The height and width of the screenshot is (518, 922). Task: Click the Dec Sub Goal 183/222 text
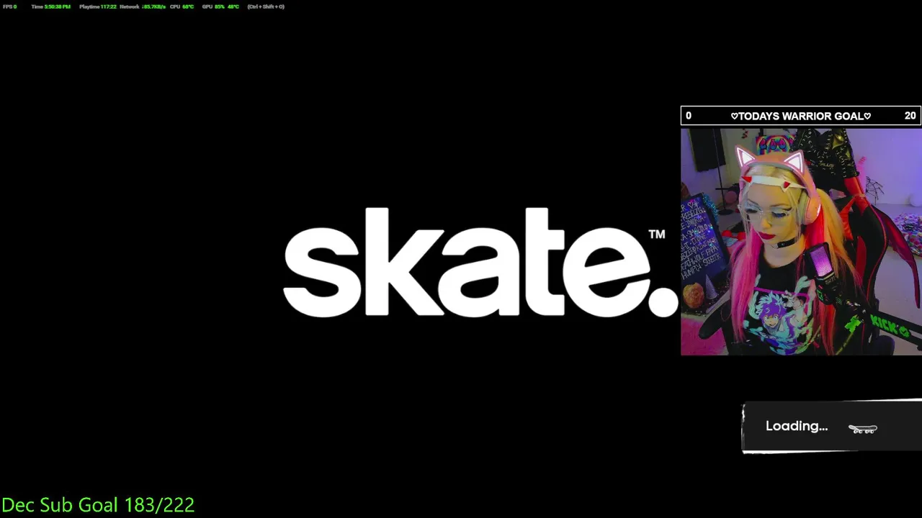(98, 505)
